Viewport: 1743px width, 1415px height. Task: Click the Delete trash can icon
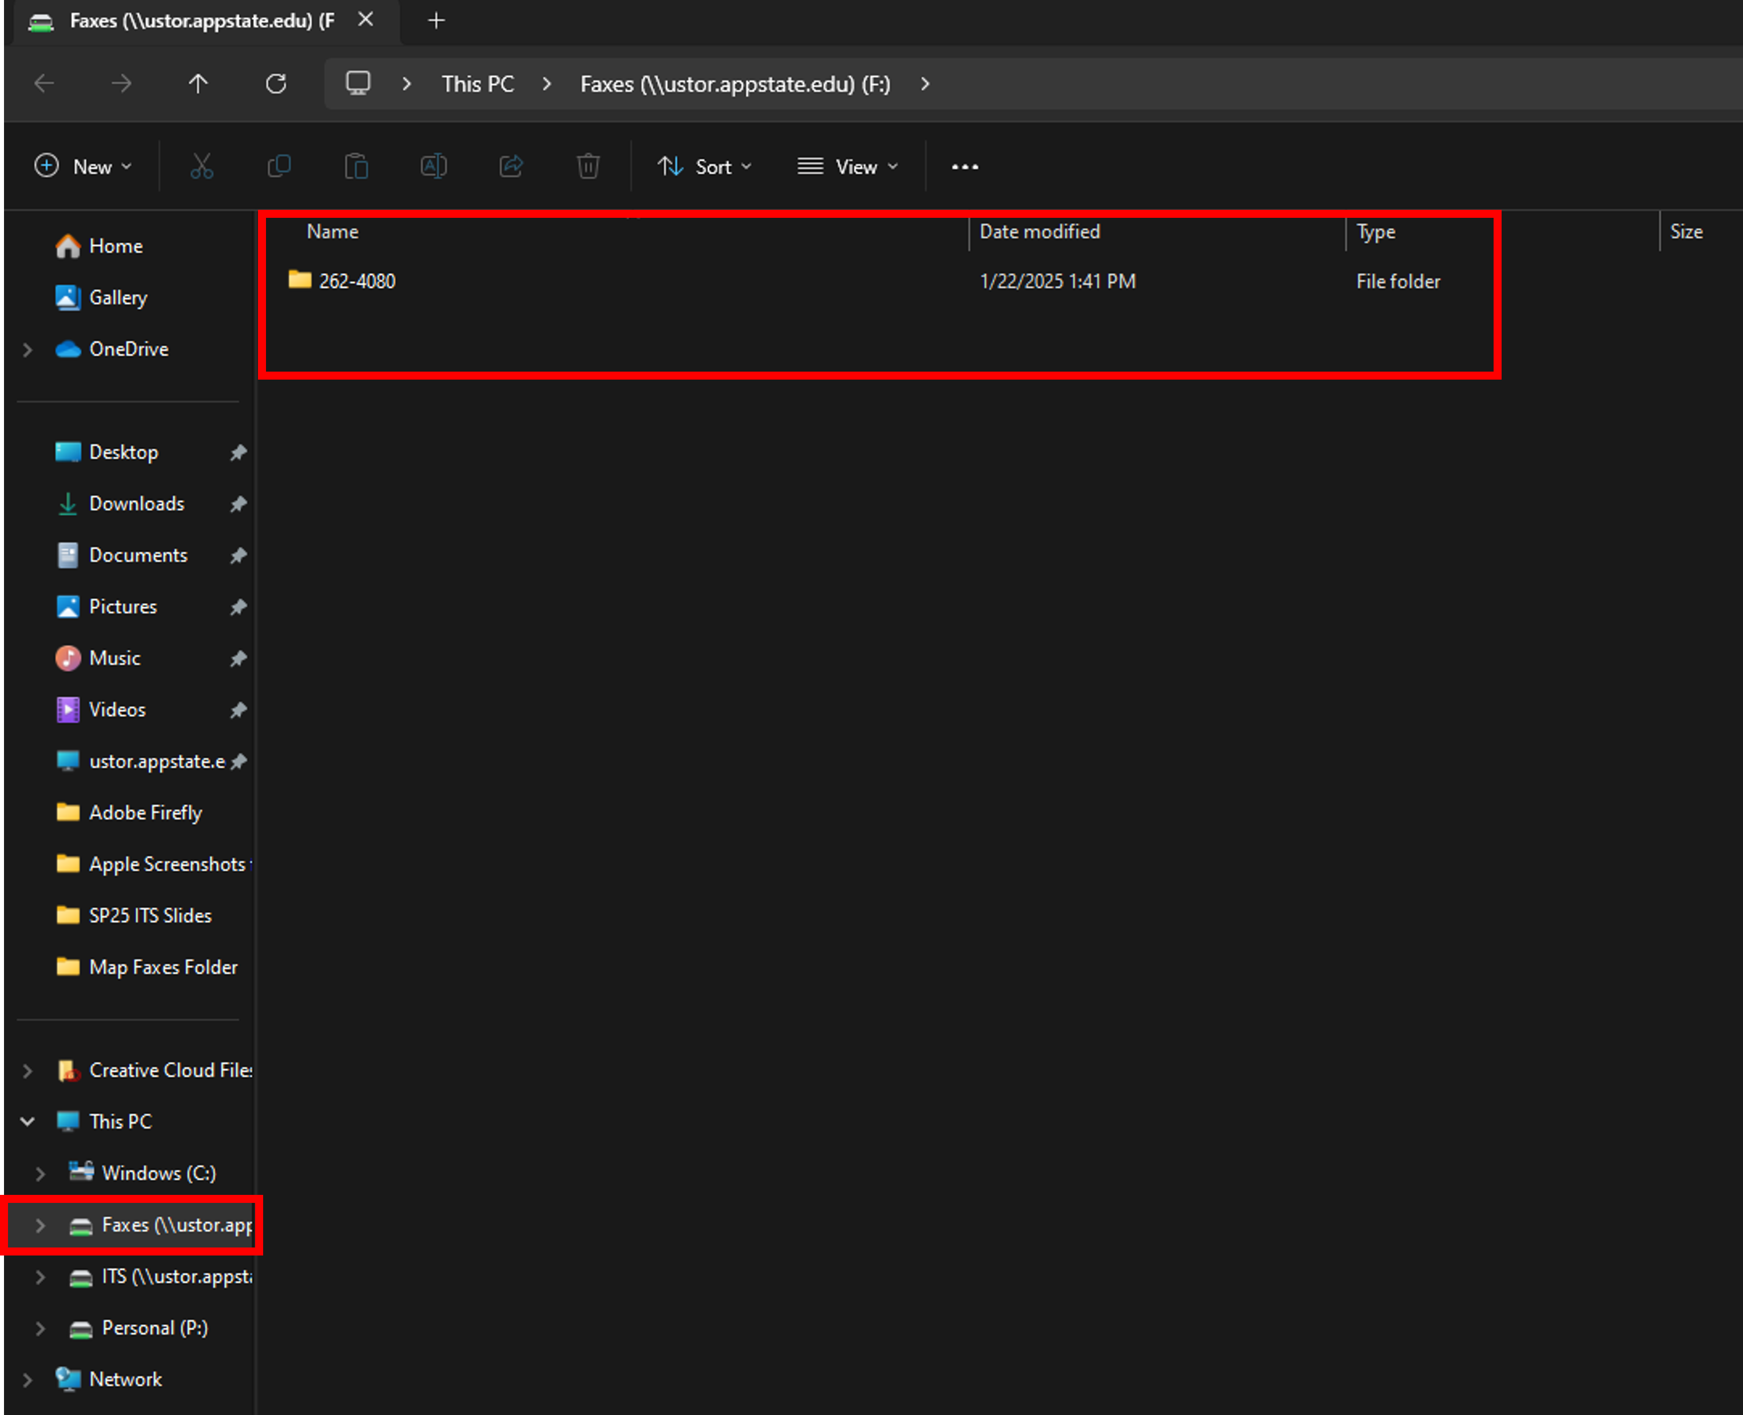point(588,166)
